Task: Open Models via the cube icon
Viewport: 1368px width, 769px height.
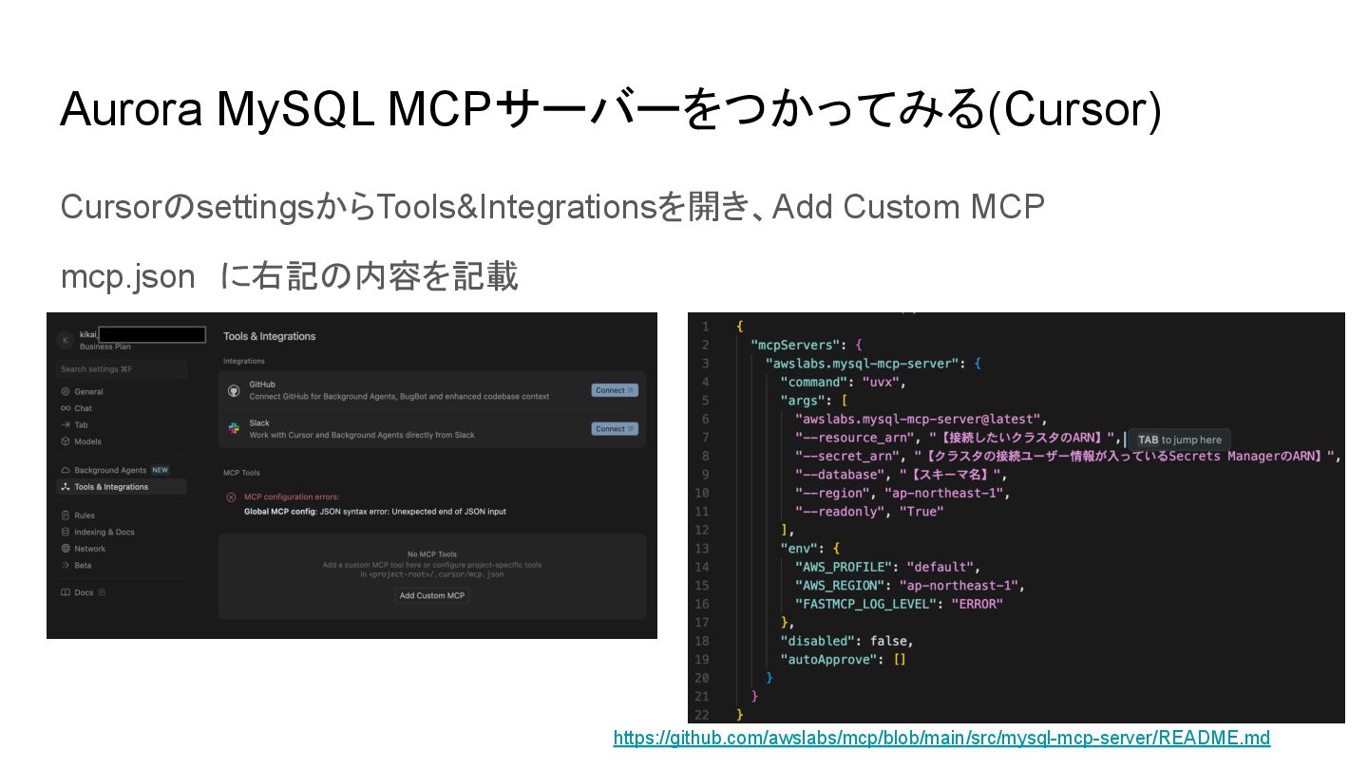Action: 65,441
